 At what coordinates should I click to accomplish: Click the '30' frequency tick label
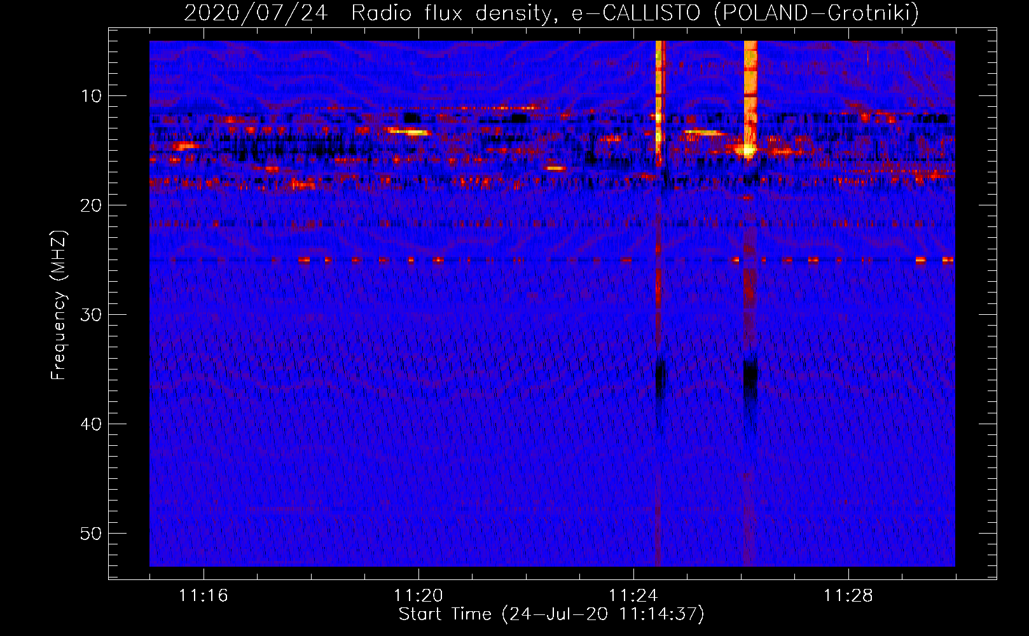[92, 315]
